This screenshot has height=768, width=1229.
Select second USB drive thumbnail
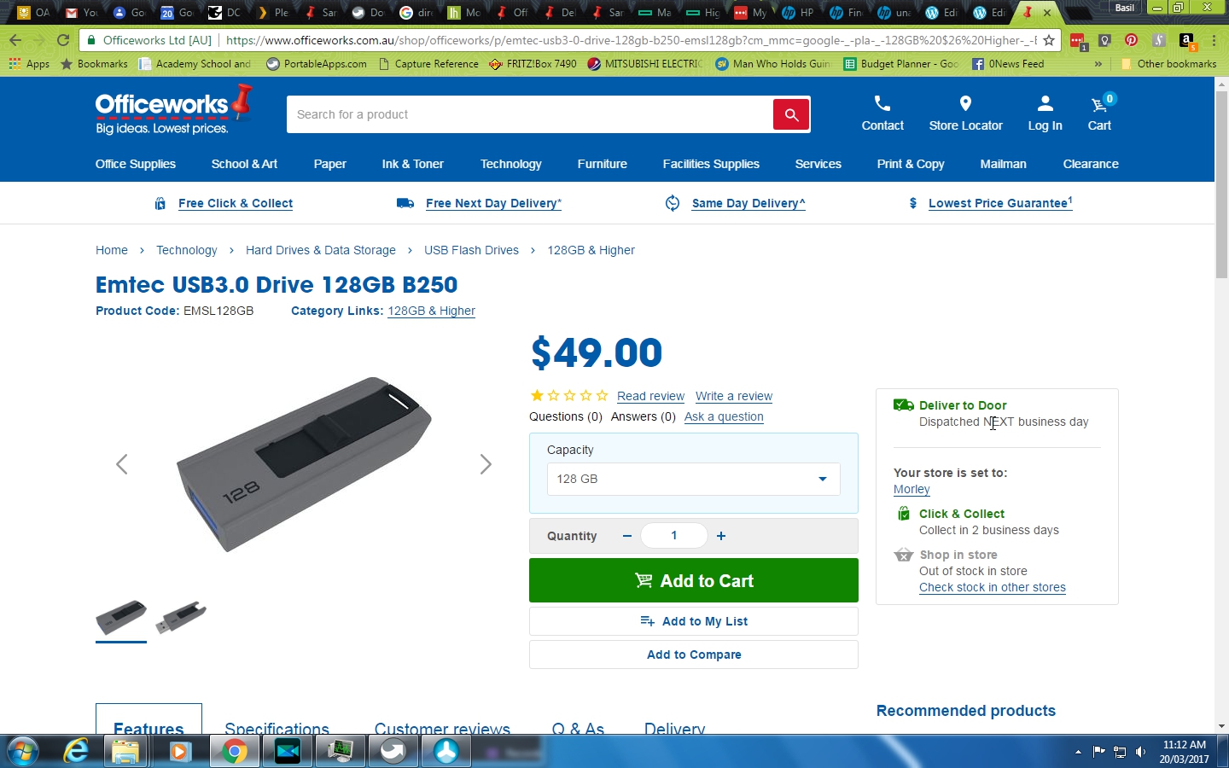coord(181,618)
